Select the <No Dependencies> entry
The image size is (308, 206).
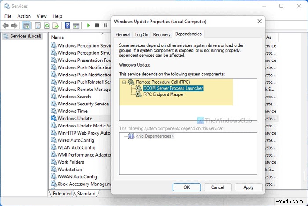(155, 136)
